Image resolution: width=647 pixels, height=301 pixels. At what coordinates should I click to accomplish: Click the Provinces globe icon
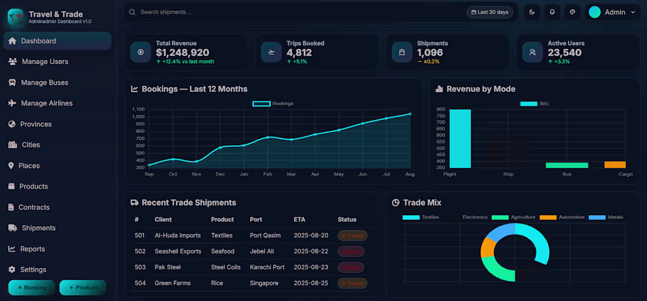pyautogui.click(x=12, y=124)
